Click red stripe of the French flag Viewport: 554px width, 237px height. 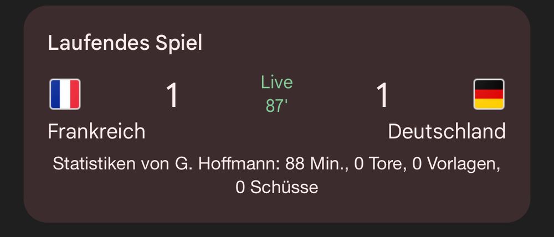75,94
